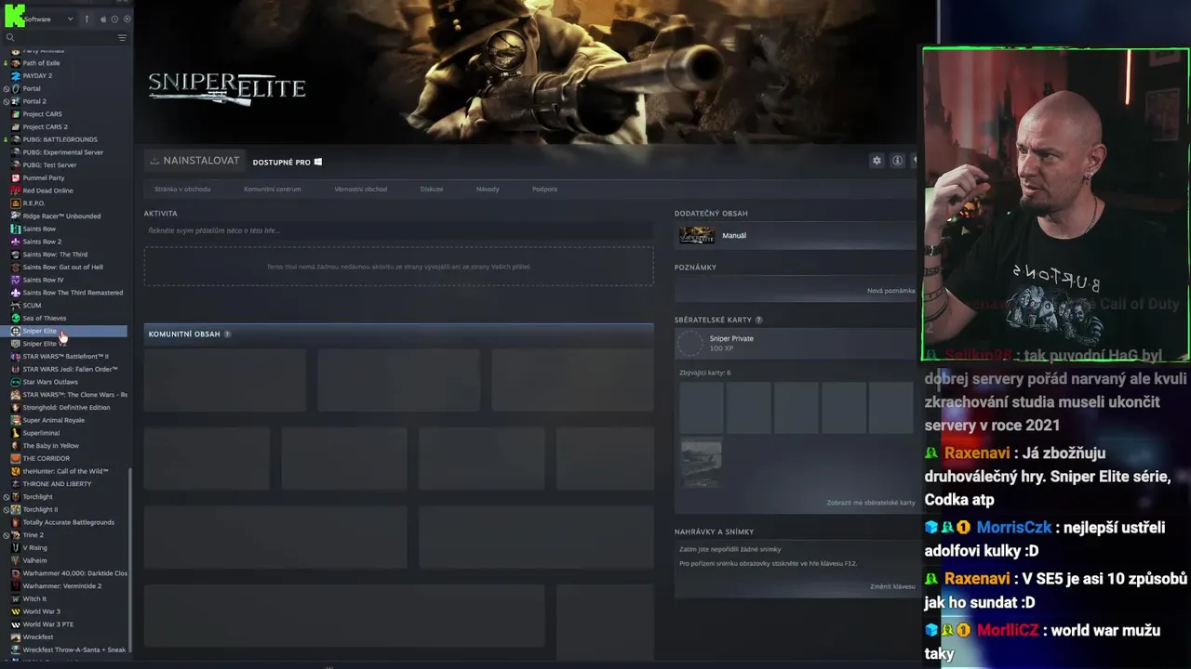Image resolution: width=1191 pixels, height=669 pixels.
Task: Click the recent activity clock icon in library header
Action: point(115,19)
